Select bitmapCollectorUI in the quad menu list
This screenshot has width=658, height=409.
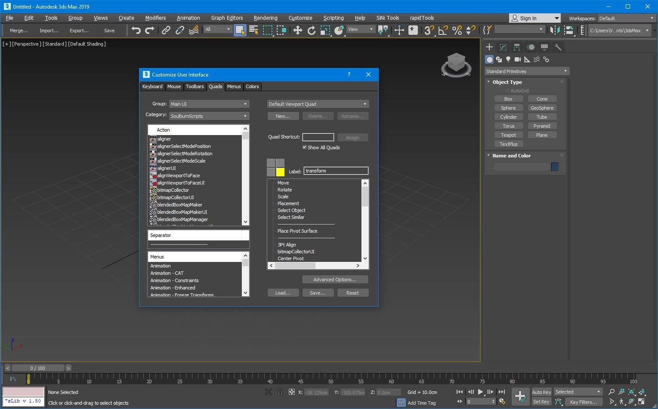[x=296, y=252]
